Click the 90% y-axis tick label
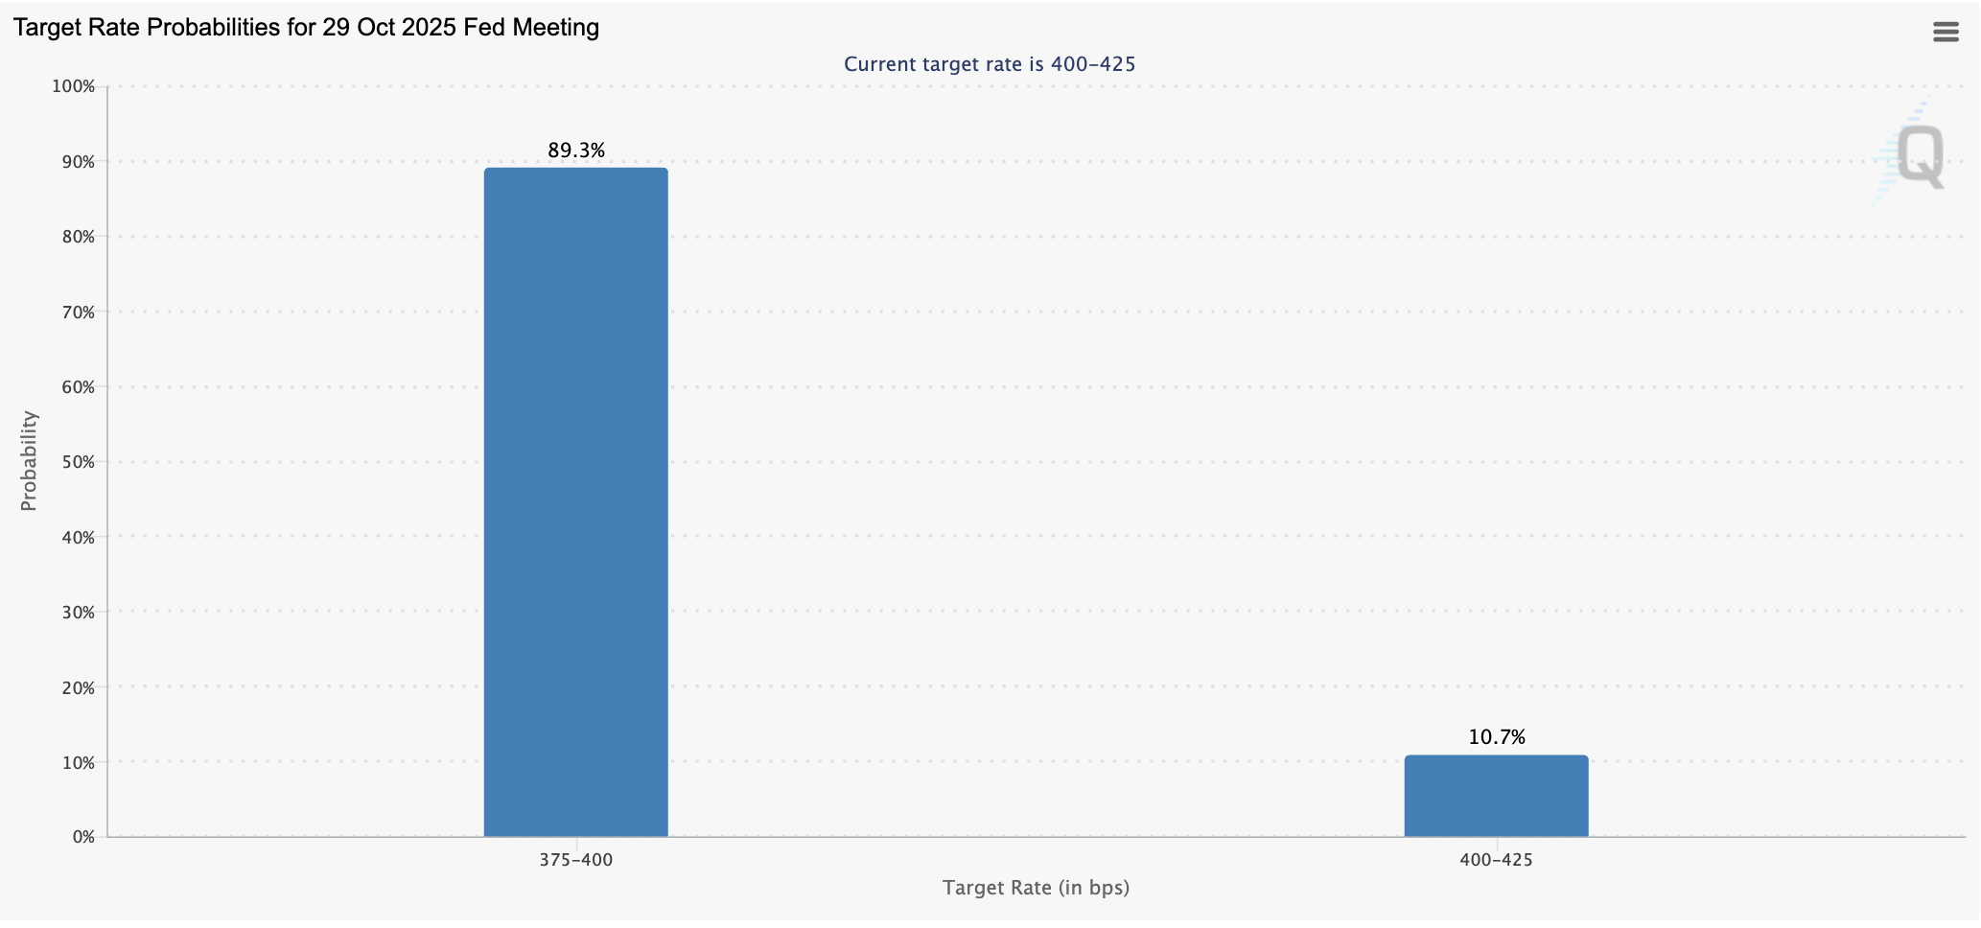The image size is (1981, 928). tap(77, 162)
